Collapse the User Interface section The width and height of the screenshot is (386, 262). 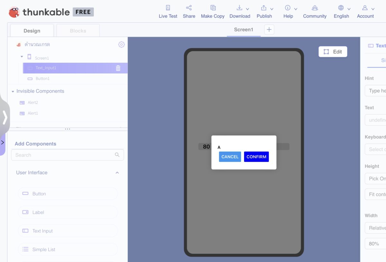point(117,172)
